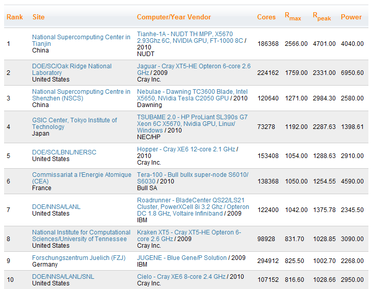Screen dimensions: 373x289
Task: Click the Rank column header
Action: [15, 17]
